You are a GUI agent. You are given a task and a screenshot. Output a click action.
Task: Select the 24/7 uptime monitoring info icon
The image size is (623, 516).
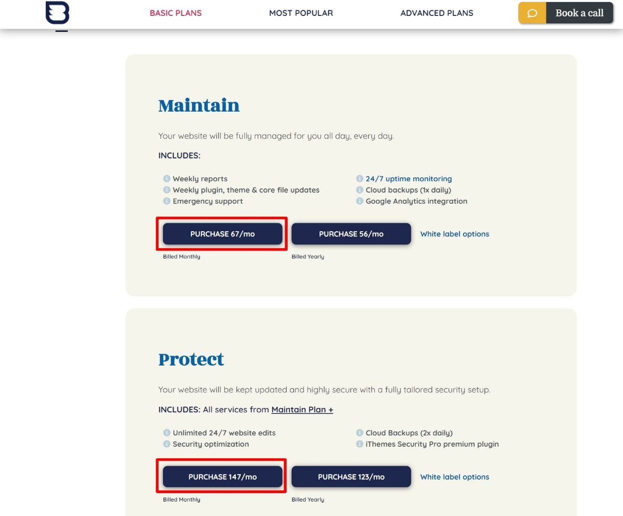359,178
